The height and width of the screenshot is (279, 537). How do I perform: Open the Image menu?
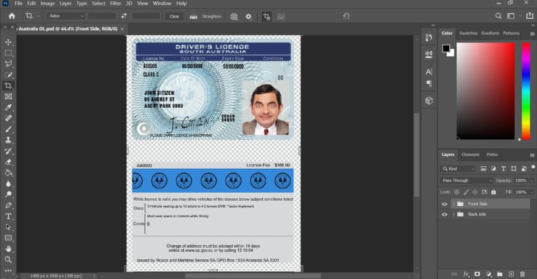coord(48,4)
